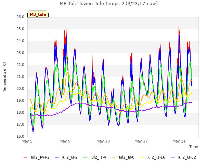Click the blue Tul2_Ts-2 legend swatch

click(56, 158)
